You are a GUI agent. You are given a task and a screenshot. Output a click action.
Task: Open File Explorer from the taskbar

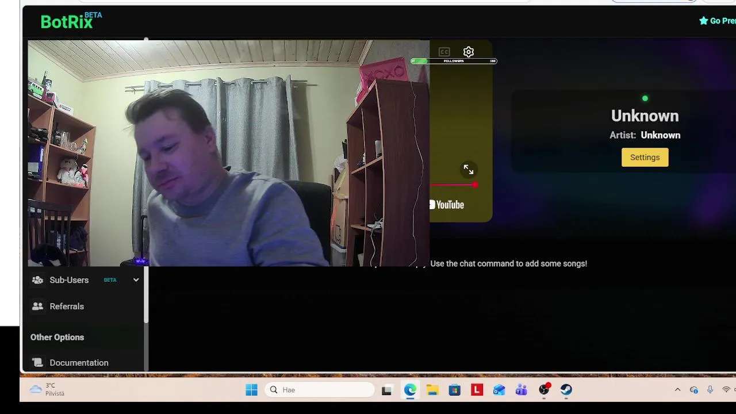(x=432, y=390)
